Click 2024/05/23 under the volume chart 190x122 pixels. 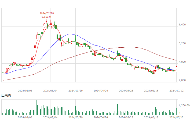(126, 117)
